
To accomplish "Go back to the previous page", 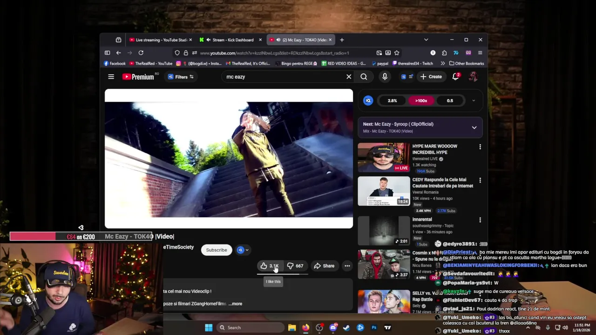I will click(118, 53).
